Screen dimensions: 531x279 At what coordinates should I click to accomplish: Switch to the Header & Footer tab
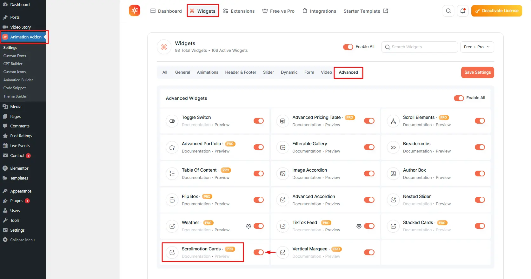pyautogui.click(x=241, y=72)
